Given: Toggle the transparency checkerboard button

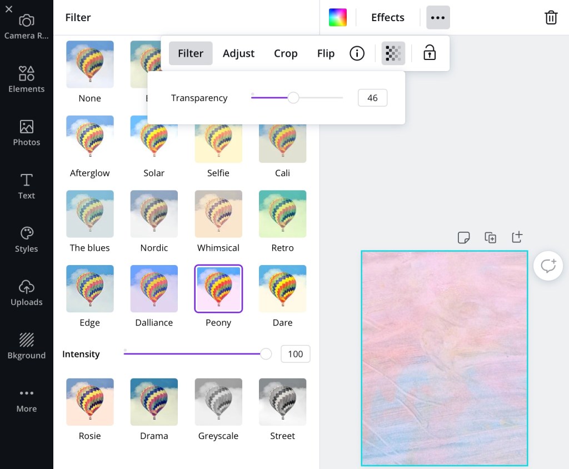Looking at the screenshot, I should (393, 53).
